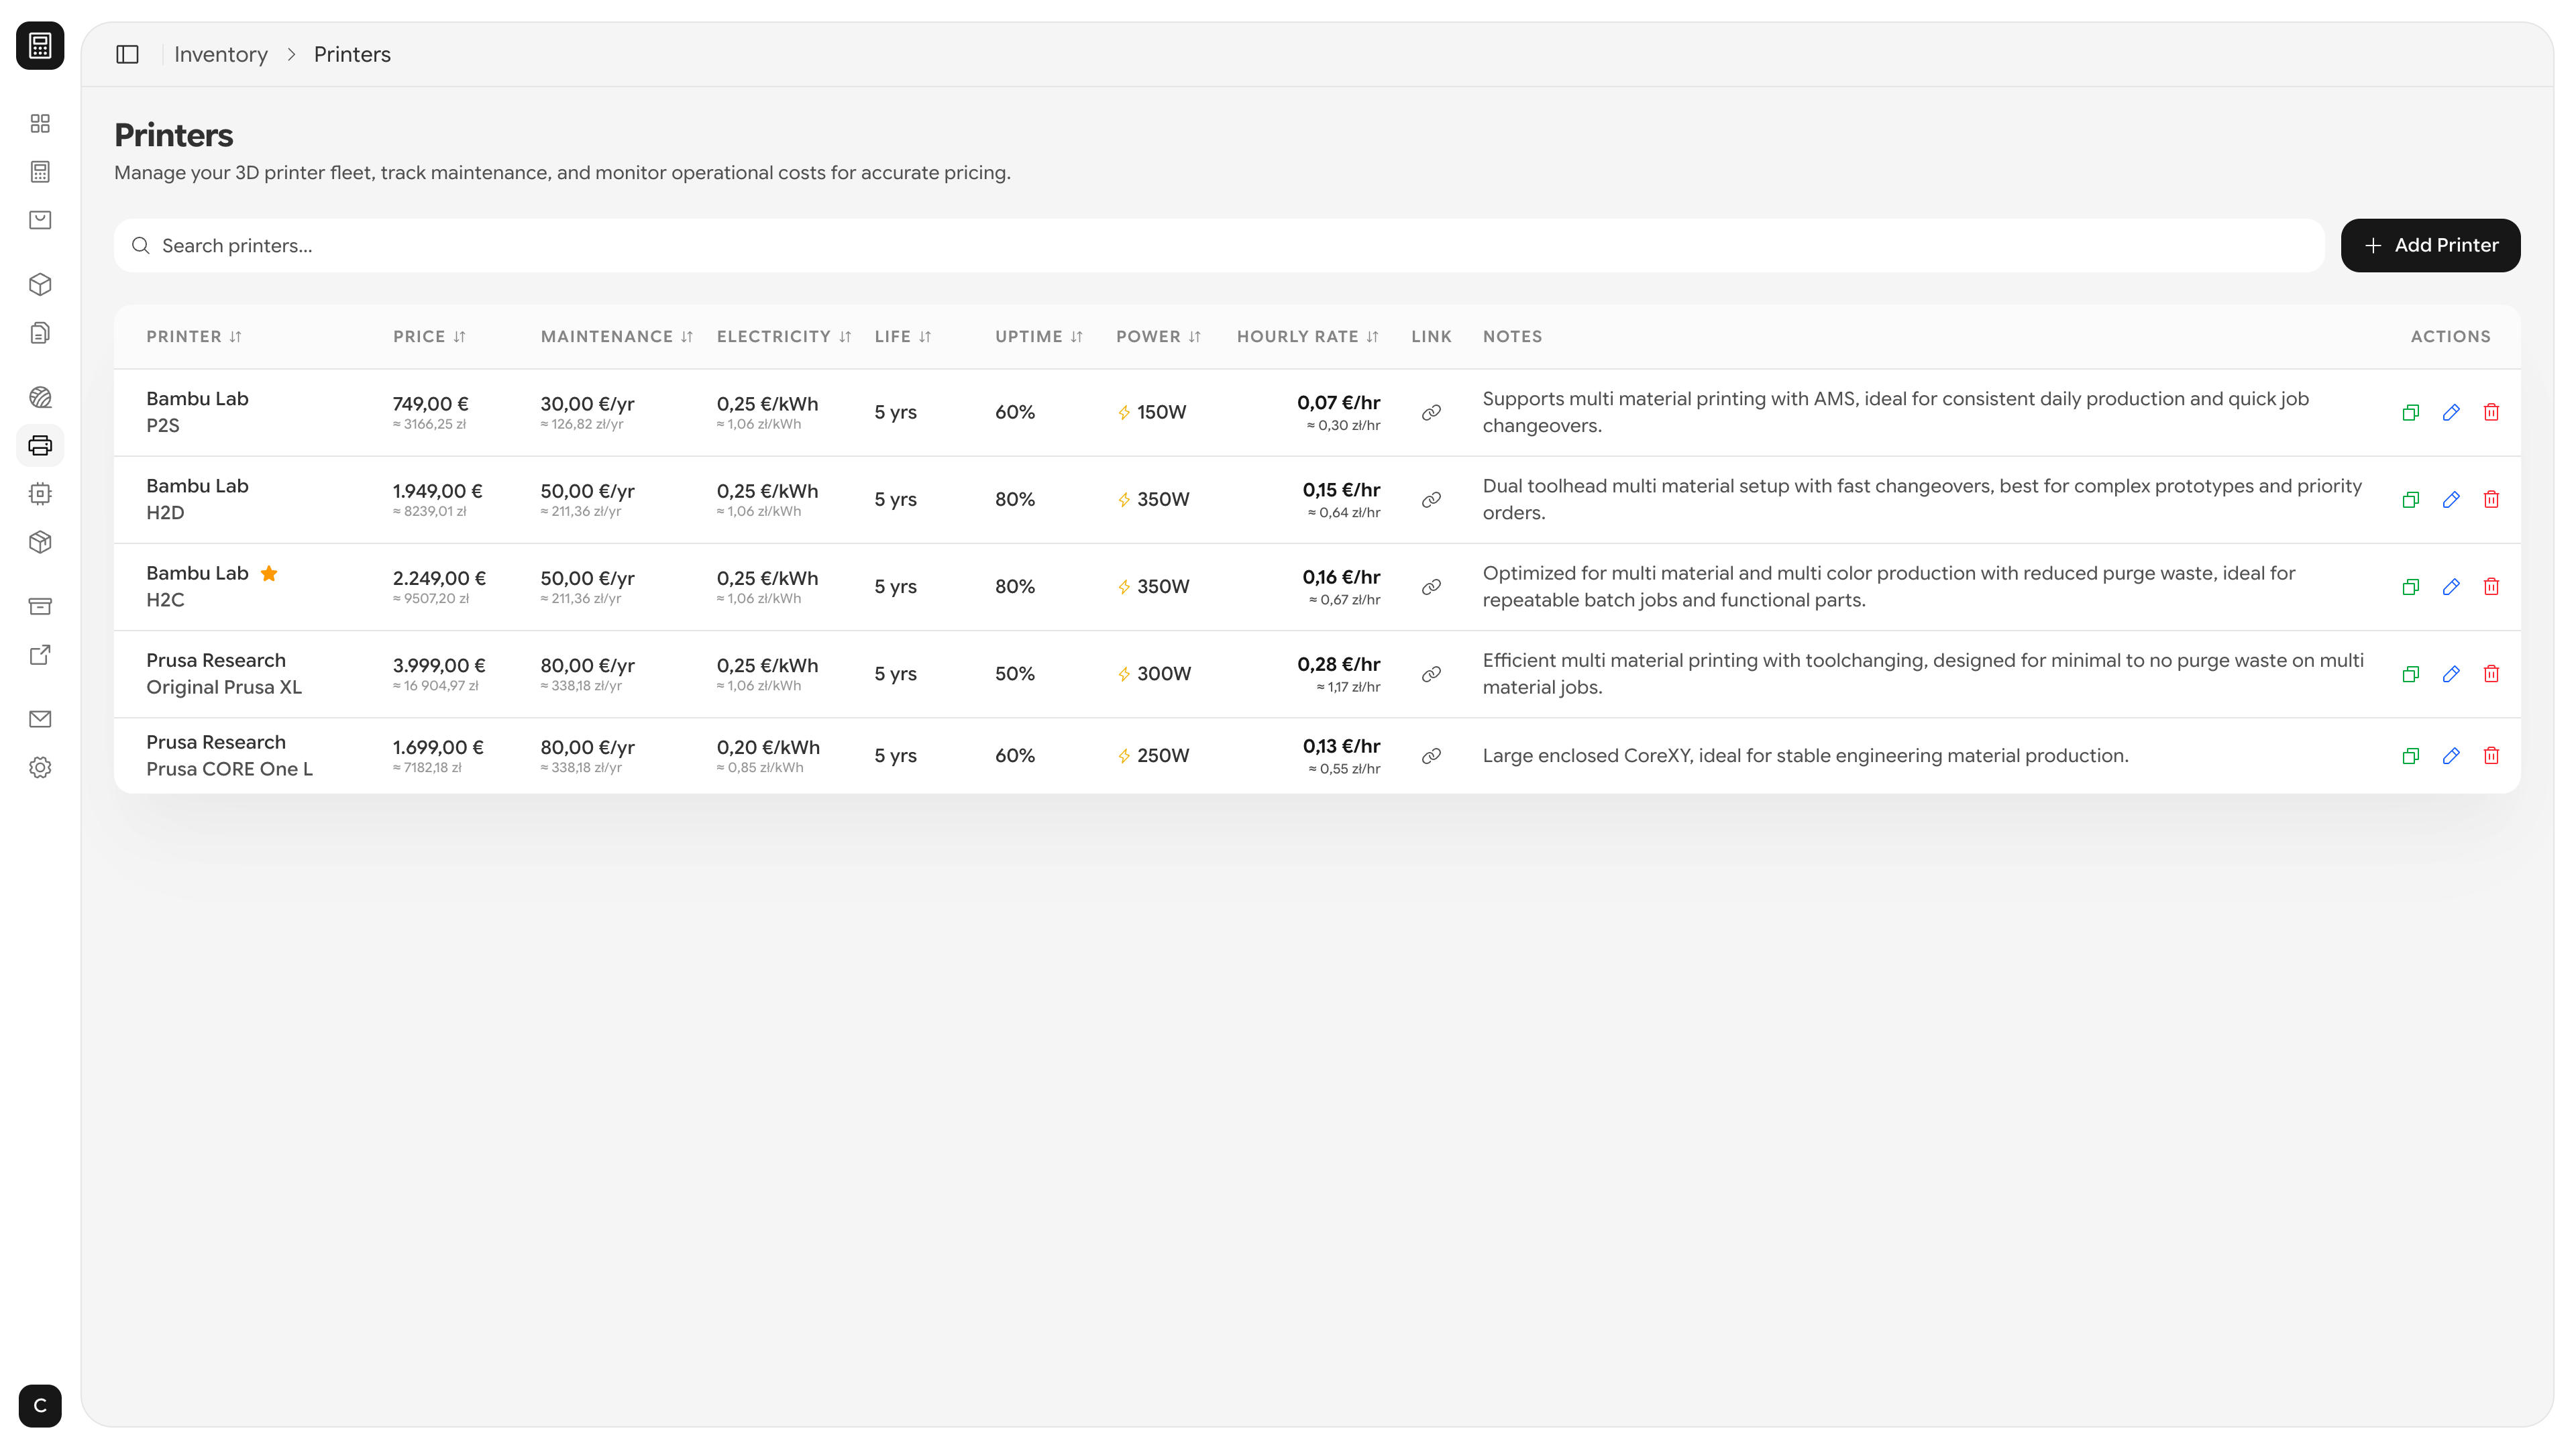Go to Inventory breadcrumb
Image resolution: width=2576 pixels, height=1449 pixels.
pyautogui.click(x=221, y=54)
